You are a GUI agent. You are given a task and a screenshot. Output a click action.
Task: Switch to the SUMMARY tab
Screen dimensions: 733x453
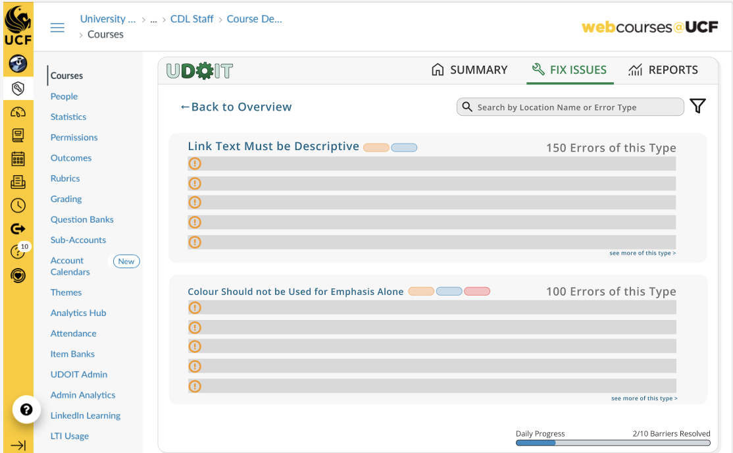pyautogui.click(x=469, y=70)
